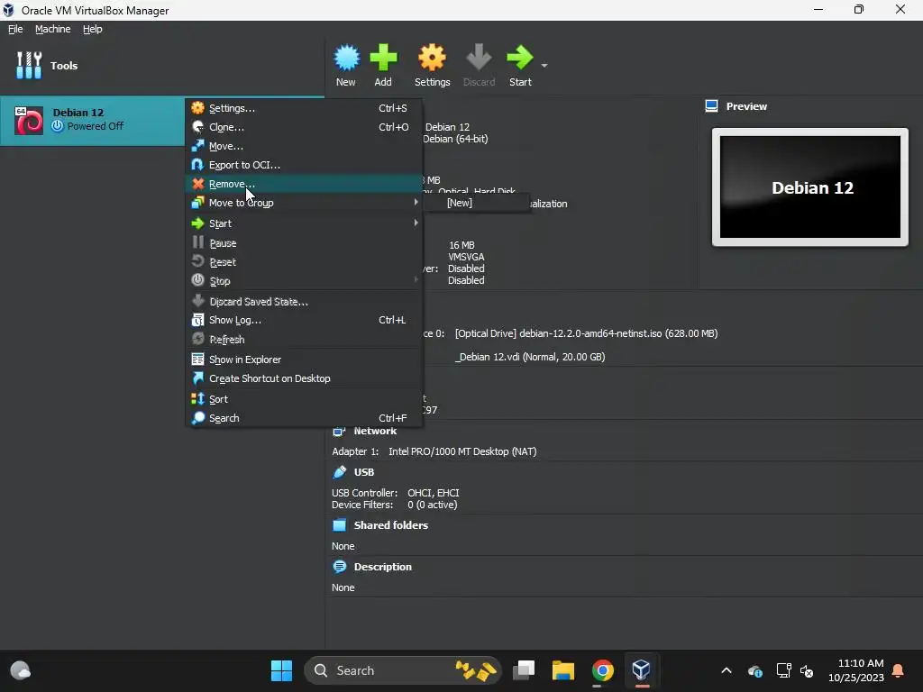Open the Description heading link
This screenshot has height=692, width=923.
382,567
